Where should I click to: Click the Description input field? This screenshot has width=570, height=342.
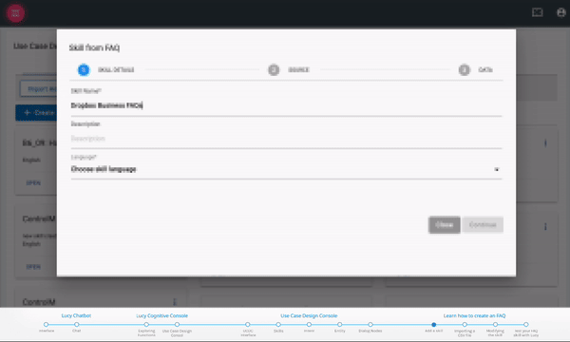286,139
